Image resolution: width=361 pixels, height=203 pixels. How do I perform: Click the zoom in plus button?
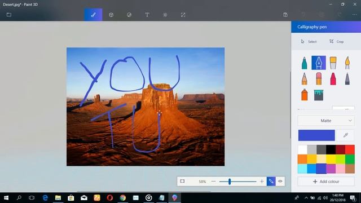262,182
